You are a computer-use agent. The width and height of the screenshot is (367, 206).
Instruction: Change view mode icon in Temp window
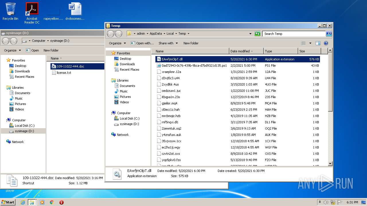tap(303, 43)
